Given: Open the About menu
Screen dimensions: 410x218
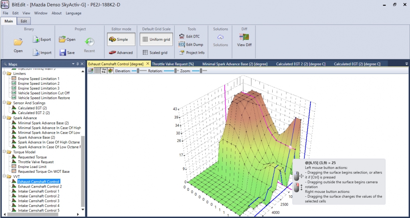Looking at the screenshot, I should 56,13.
